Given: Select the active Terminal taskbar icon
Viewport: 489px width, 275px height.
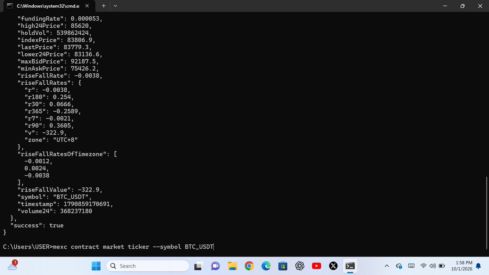Looking at the screenshot, I should point(350,266).
